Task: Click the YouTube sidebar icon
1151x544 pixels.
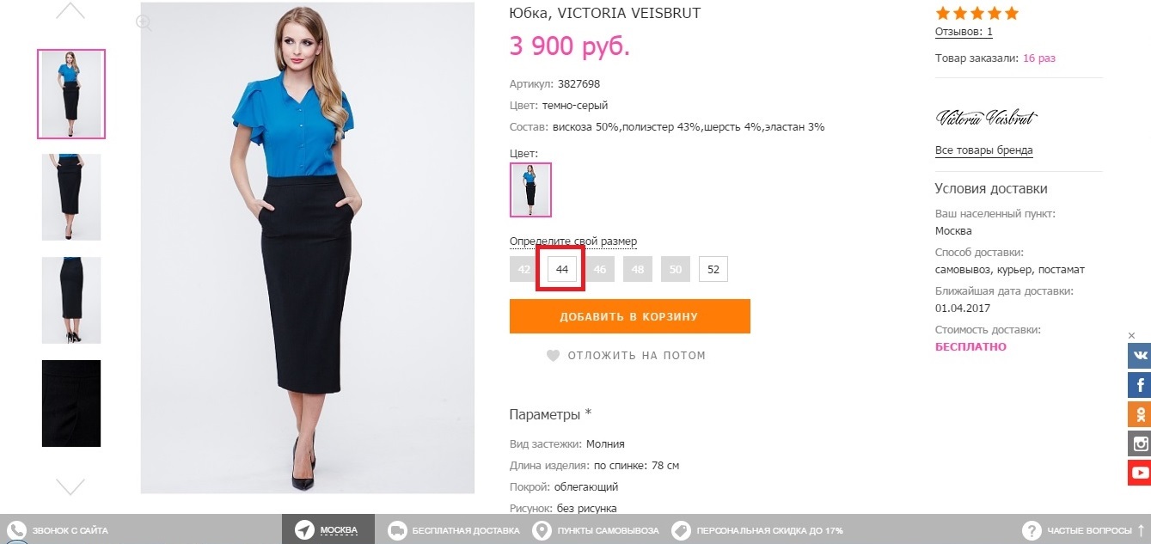Action: 1139,473
